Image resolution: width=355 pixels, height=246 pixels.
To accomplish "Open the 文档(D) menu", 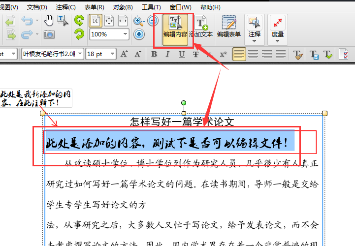I will click(x=37, y=7).
